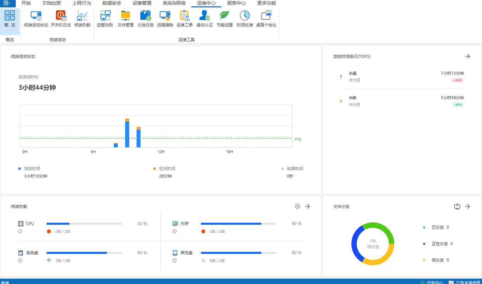482x284 pixels.
Task: Click the 节能设置 green leaf icon
Action: 225,19
